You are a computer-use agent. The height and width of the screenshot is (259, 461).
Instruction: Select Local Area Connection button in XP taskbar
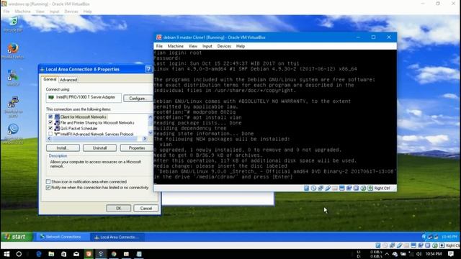point(117,237)
